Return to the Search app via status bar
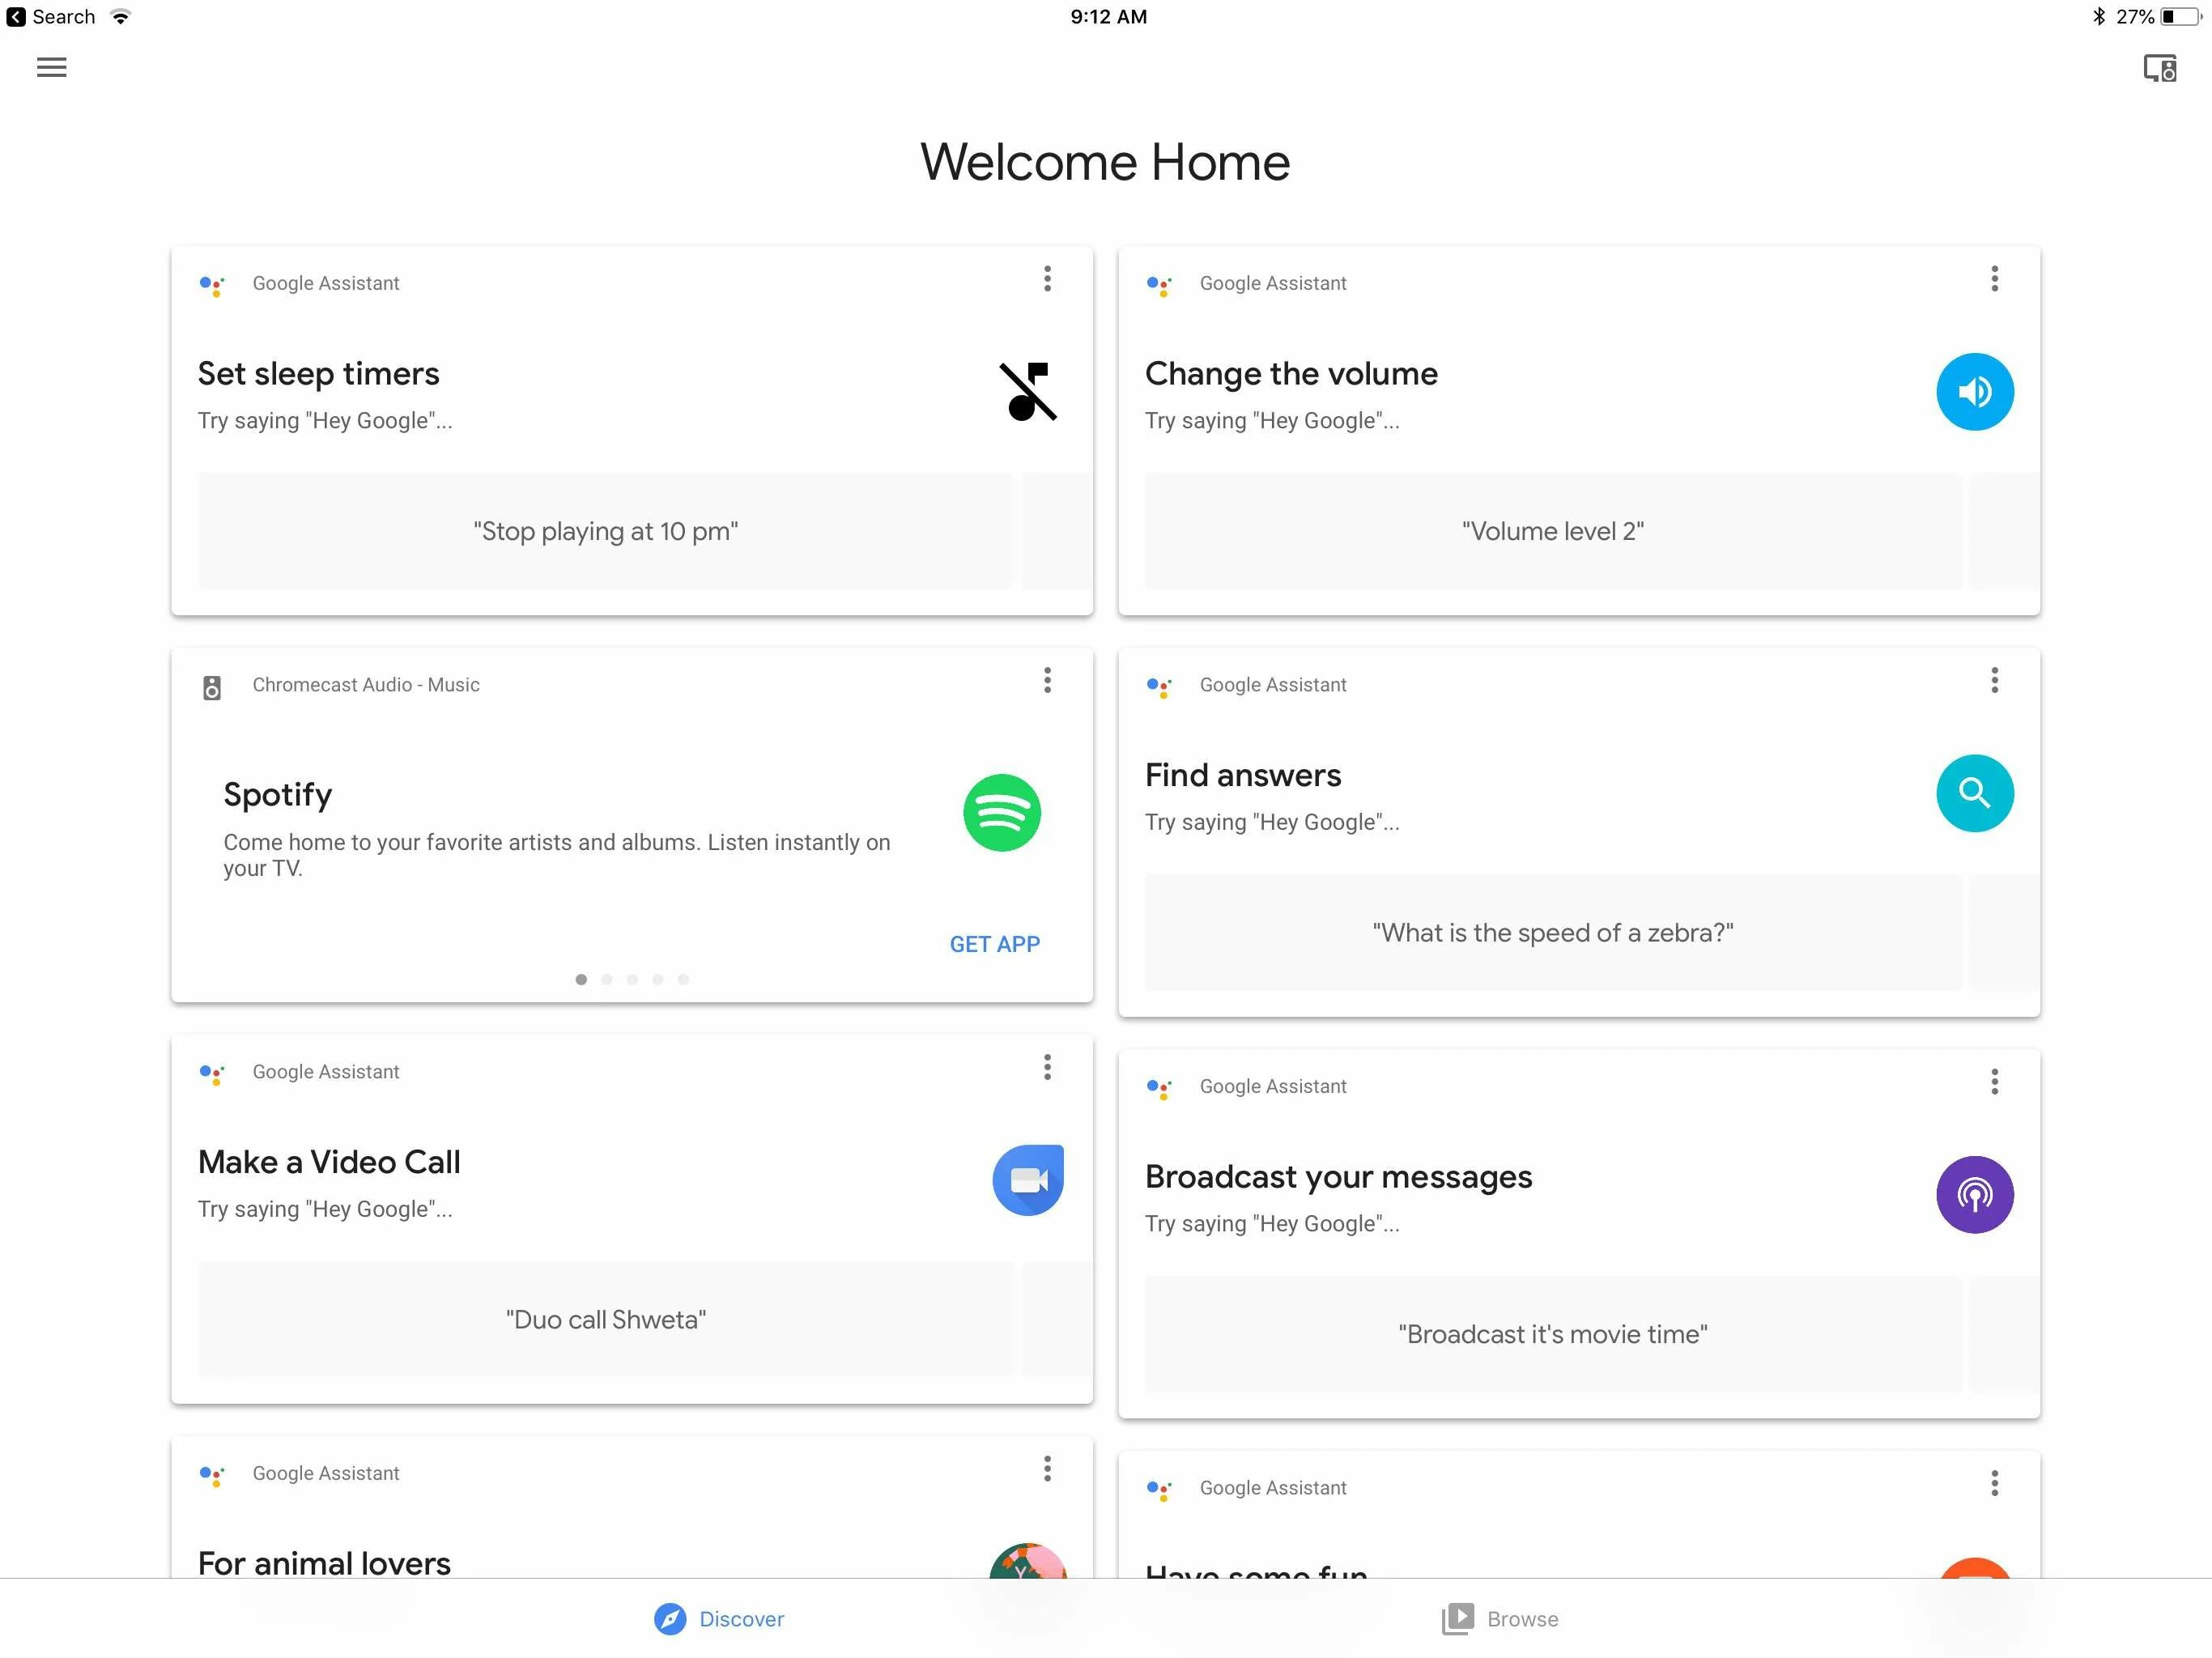 pos(50,17)
